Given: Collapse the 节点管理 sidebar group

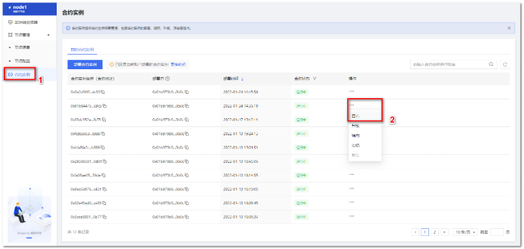Looking at the screenshot, I should click(x=48, y=35).
